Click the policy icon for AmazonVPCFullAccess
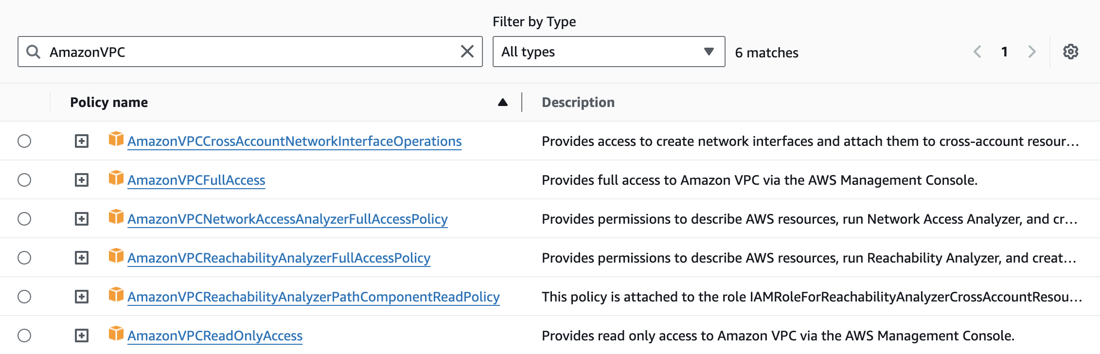This screenshot has height=354, width=1100. click(x=116, y=178)
